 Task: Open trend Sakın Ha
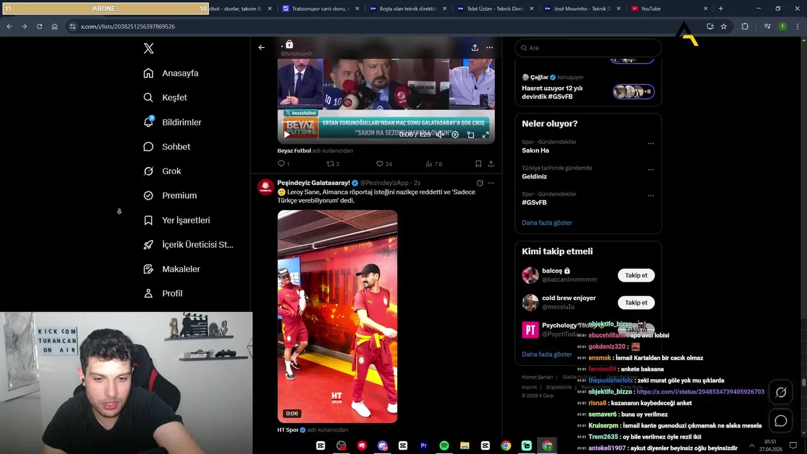pyautogui.click(x=535, y=151)
